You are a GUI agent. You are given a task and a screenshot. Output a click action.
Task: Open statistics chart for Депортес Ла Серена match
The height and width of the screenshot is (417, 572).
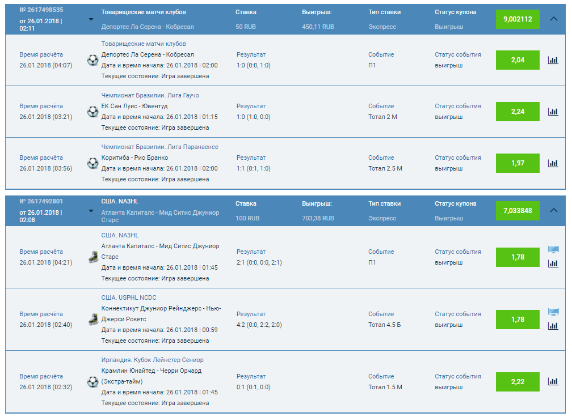click(x=553, y=60)
